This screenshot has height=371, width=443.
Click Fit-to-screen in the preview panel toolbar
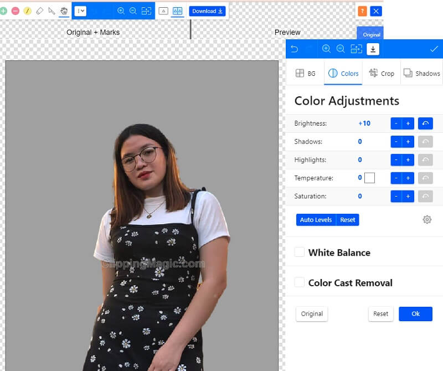[356, 49]
